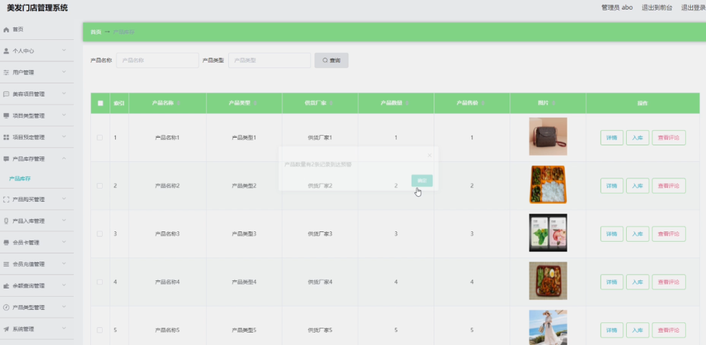Click the 产品名称 search input field
Viewport: 706px width, 345px height.
click(x=158, y=61)
